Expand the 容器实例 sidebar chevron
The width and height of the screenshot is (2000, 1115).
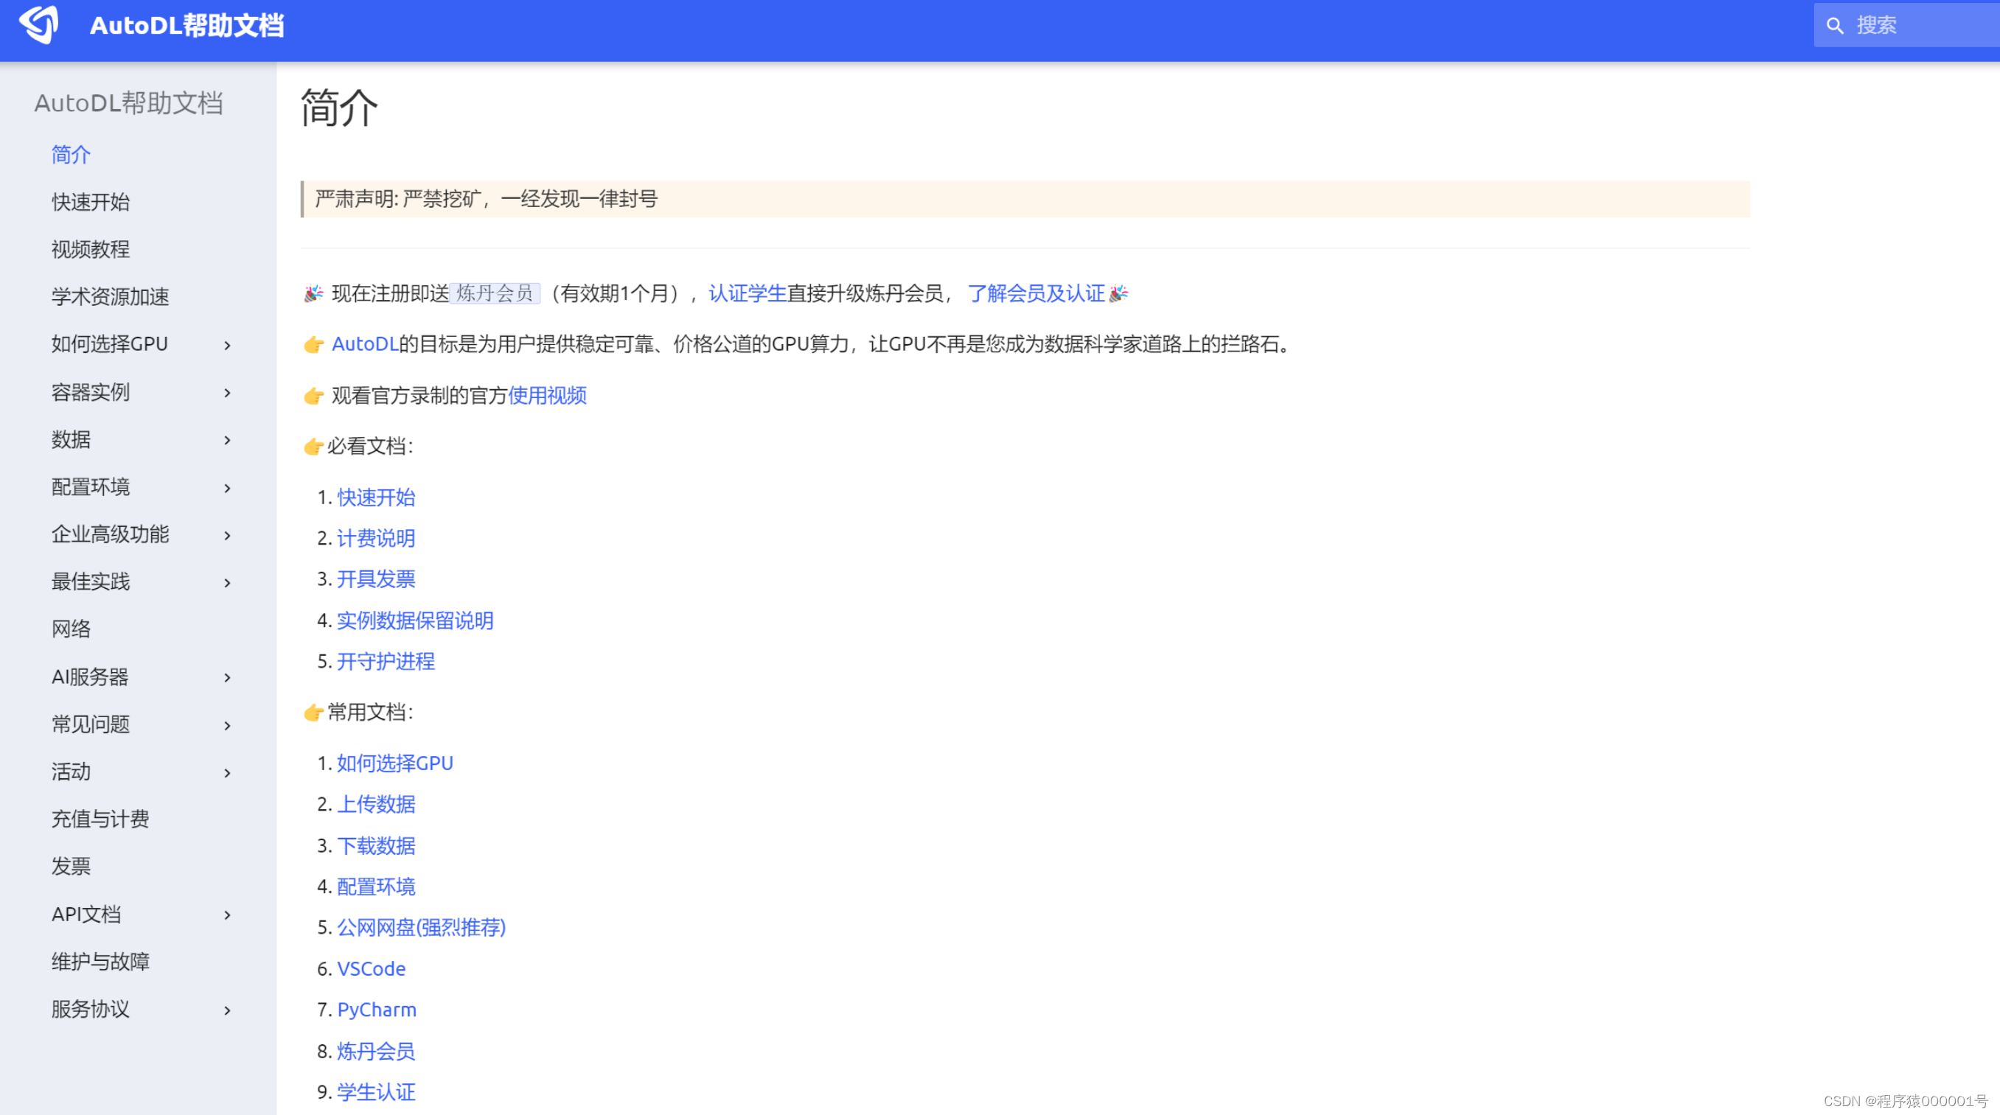point(228,393)
